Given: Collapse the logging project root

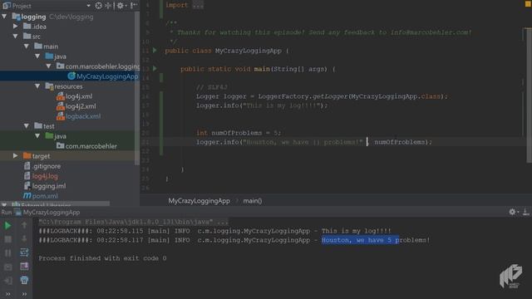Looking at the screenshot, I should (4, 17).
